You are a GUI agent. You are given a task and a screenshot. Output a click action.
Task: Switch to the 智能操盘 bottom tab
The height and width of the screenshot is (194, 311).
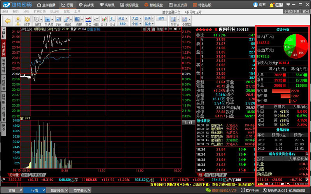tap(58, 191)
